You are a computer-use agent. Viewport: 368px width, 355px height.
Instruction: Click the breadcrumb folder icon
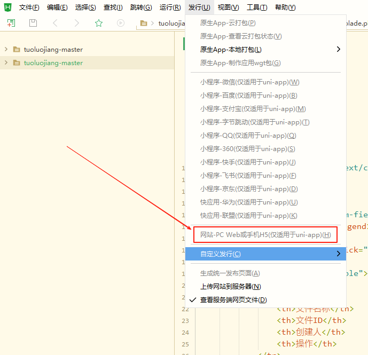pyautogui.click(x=143, y=23)
